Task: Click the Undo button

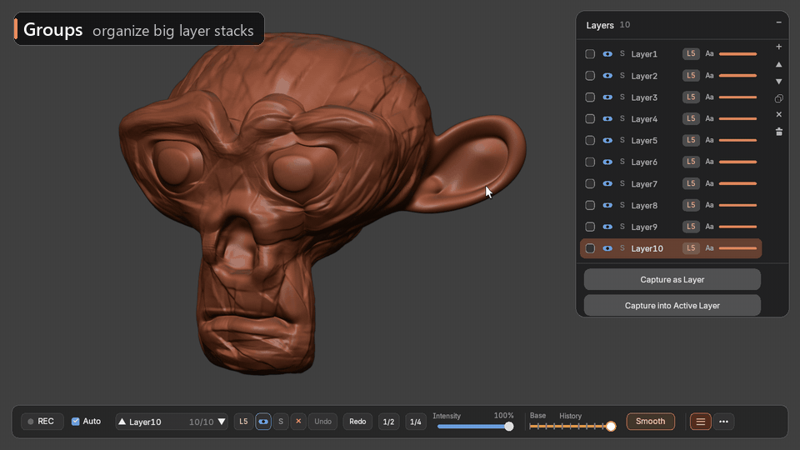Action: pyautogui.click(x=323, y=422)
